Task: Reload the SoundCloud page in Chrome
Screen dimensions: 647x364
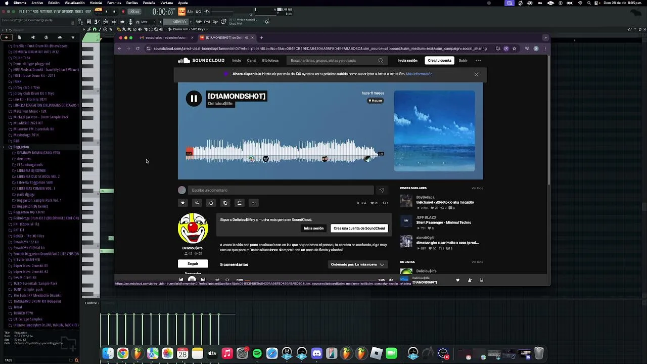Action: click(x=137, y=49)
